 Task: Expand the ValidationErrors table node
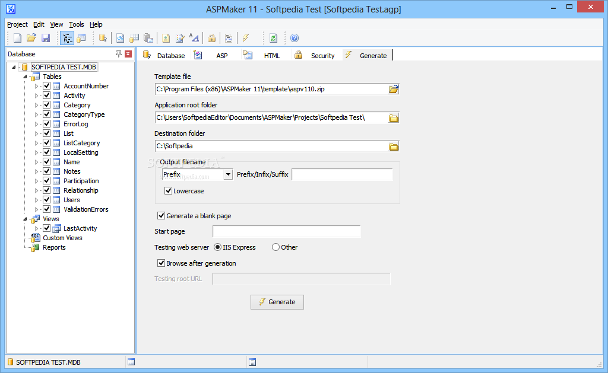click(x=36, y=209)
